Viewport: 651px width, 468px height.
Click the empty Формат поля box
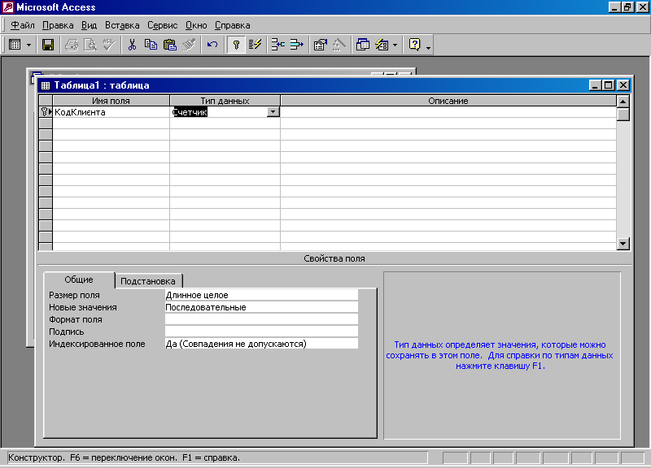click(x=261, y=319)
